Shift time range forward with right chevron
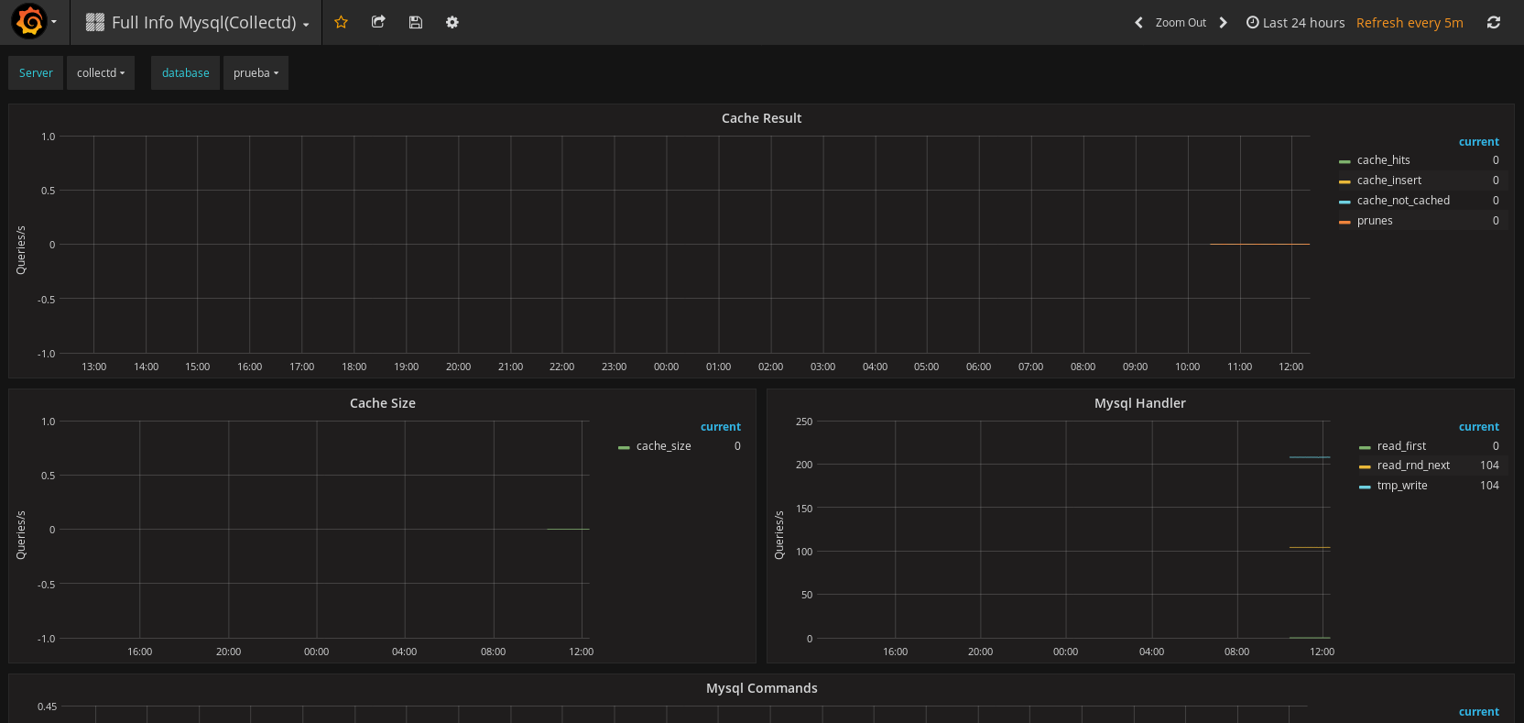Viewport: 1524px width, 723px height. click(x=1223, y=23)
